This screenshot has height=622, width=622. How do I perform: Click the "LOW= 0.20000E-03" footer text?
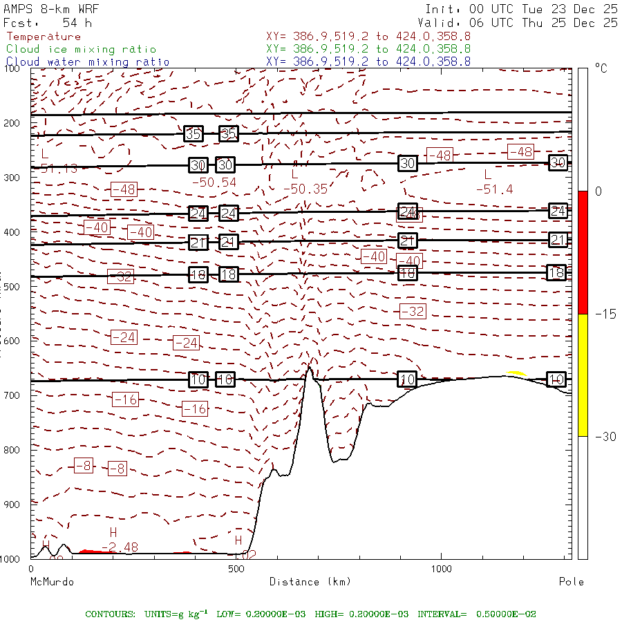261,614
